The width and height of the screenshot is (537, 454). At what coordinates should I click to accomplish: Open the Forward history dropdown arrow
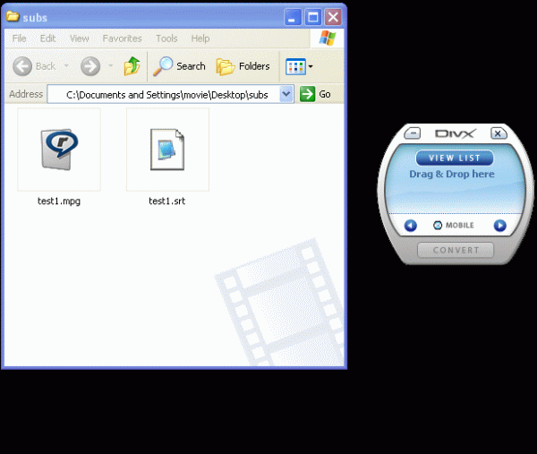pos(110,65)
